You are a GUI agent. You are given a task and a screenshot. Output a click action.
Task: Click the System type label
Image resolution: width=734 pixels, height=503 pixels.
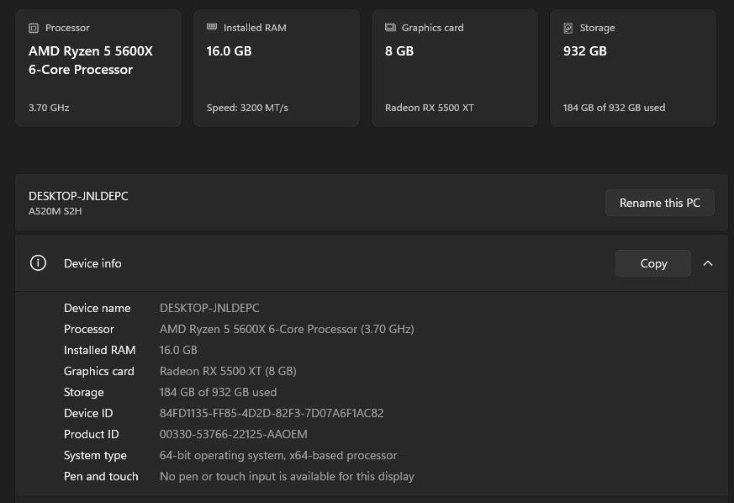pos(95,456)
